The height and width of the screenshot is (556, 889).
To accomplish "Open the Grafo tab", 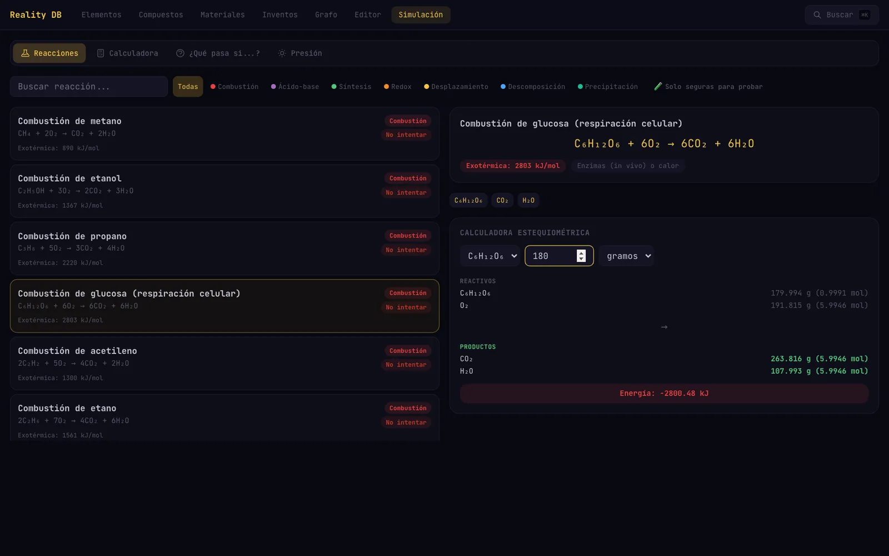I will tap(326, 15).
